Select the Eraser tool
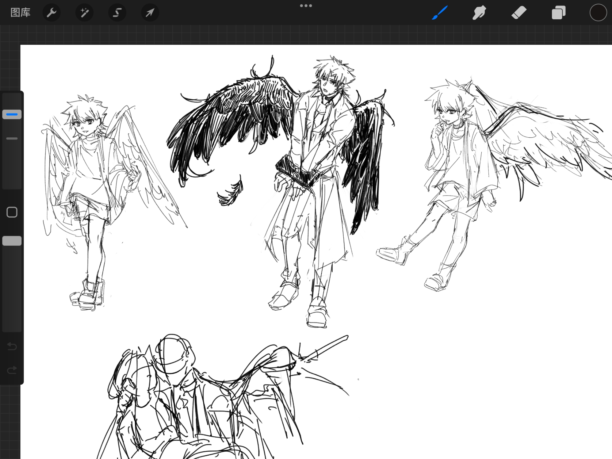 [519, 13]
